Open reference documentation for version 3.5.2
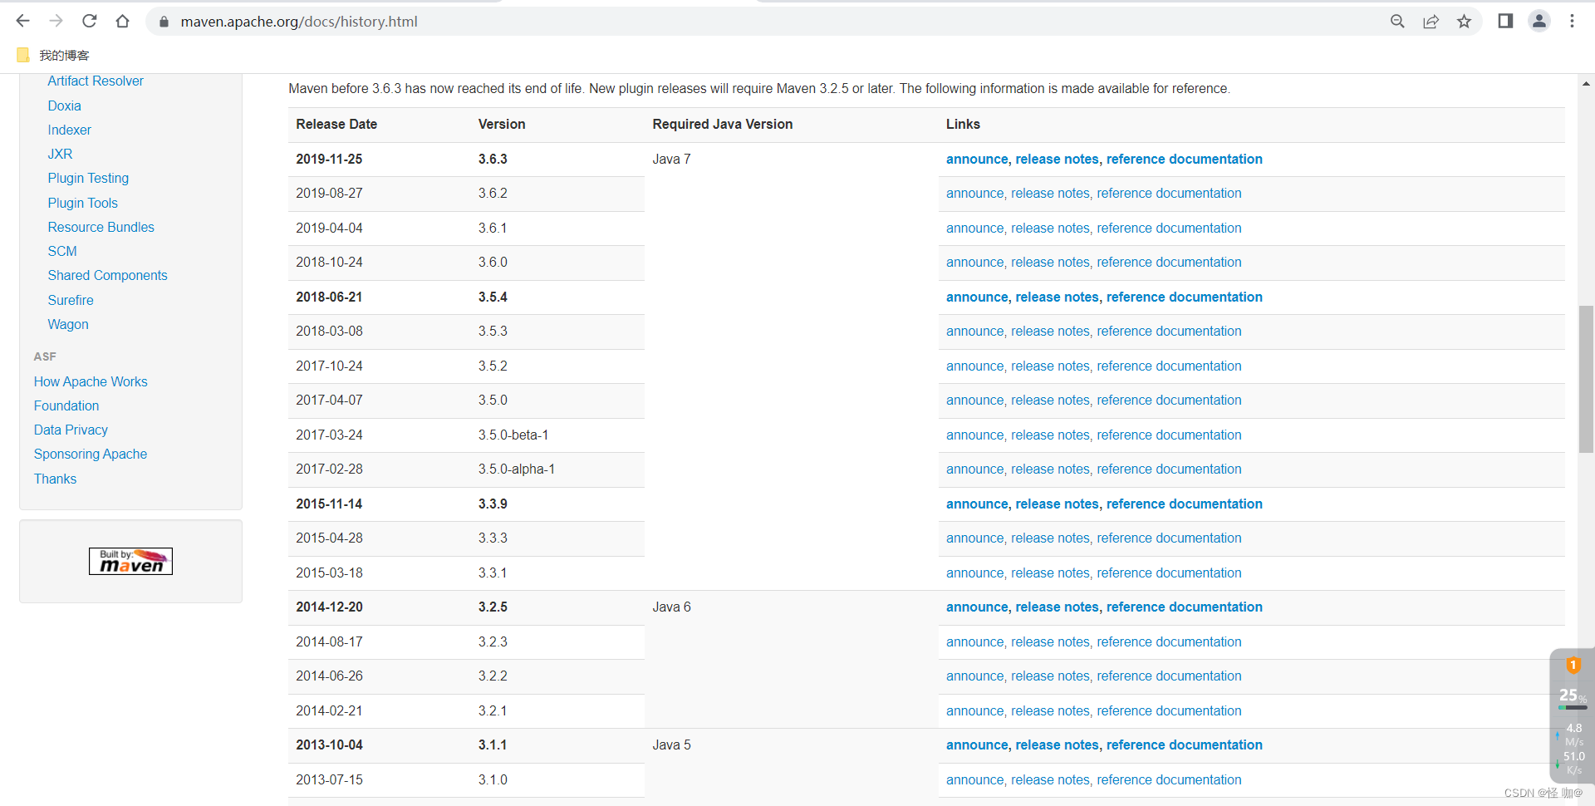Viewport: 1595px width, 806px height. coord(1169,366)
